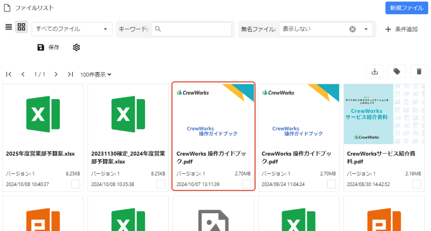Select checkbox for CrewWorksサービス紹介資料.pdf
Image resolution: width=431 pixels, height=231 pixels.
coord(417,184)
